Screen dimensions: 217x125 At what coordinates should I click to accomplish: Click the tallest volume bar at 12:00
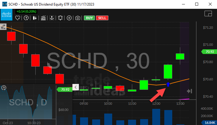156,117
